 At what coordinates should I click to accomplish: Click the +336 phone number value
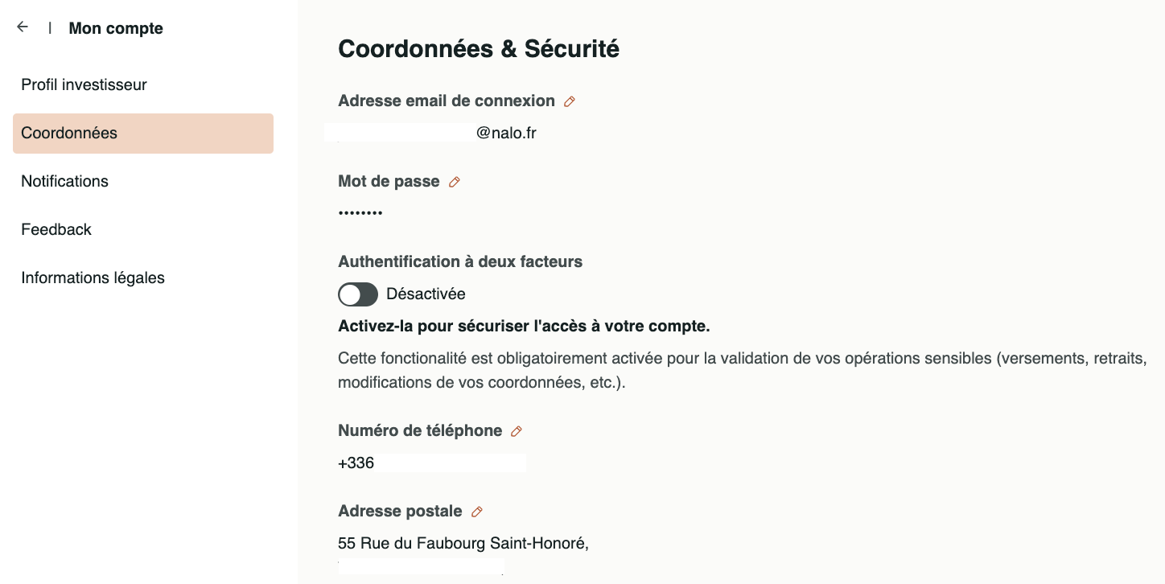click(x=356, y=463)
